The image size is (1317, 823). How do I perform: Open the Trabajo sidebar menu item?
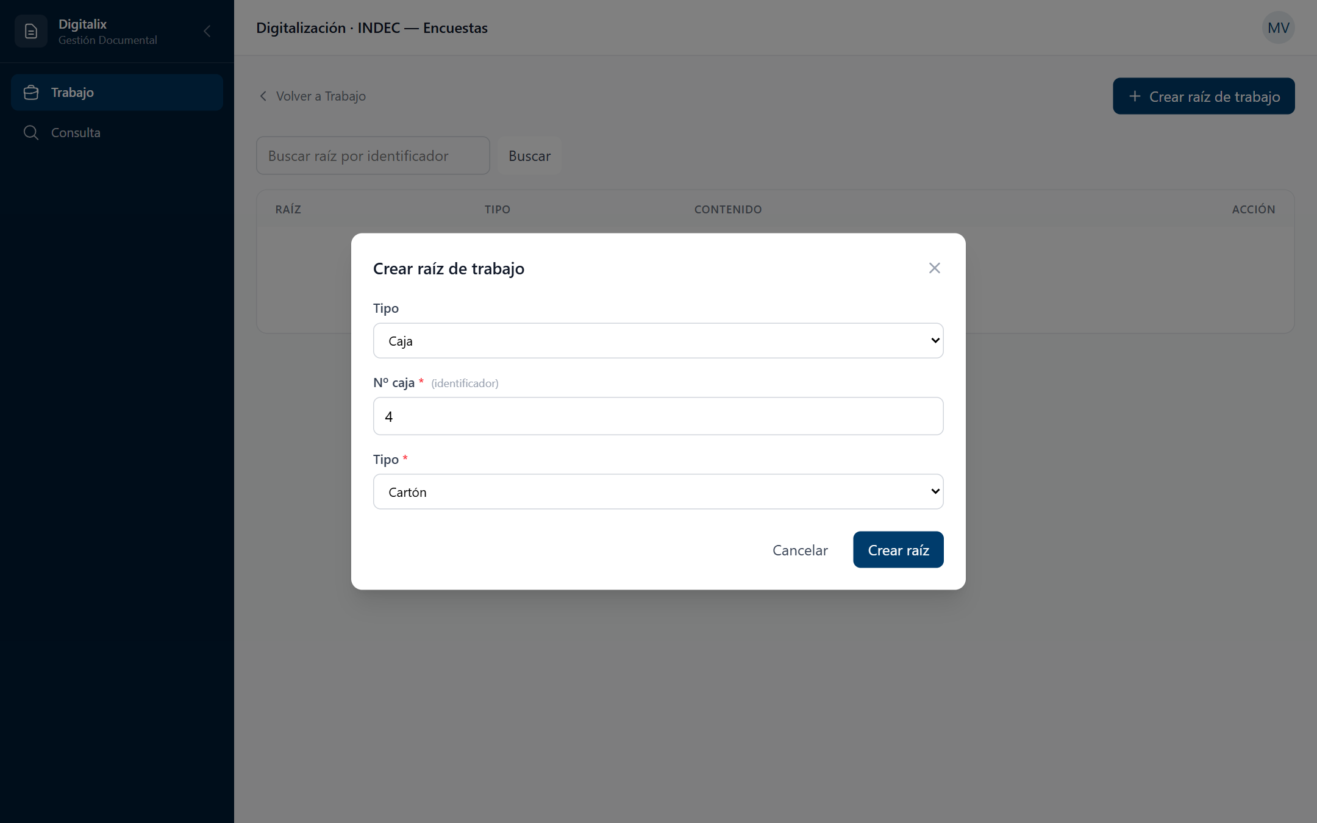(117, 93)
